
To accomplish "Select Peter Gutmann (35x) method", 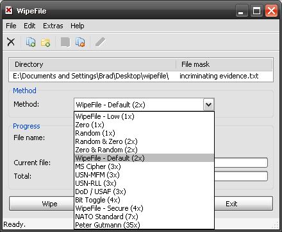I will tap(144, 225).
